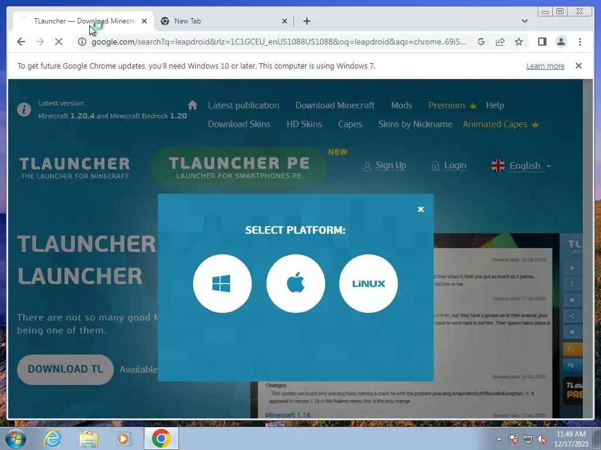
Task: Go back with browser back arrow
Action: (21, 42)
